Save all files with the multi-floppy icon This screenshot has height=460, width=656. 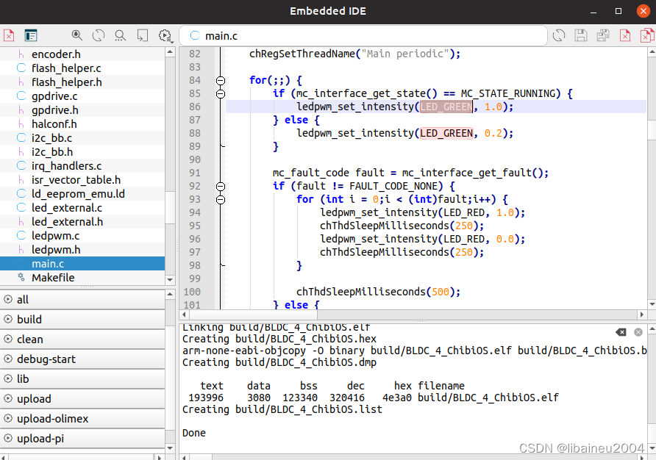pyautogui.click(x=603, y=35)
